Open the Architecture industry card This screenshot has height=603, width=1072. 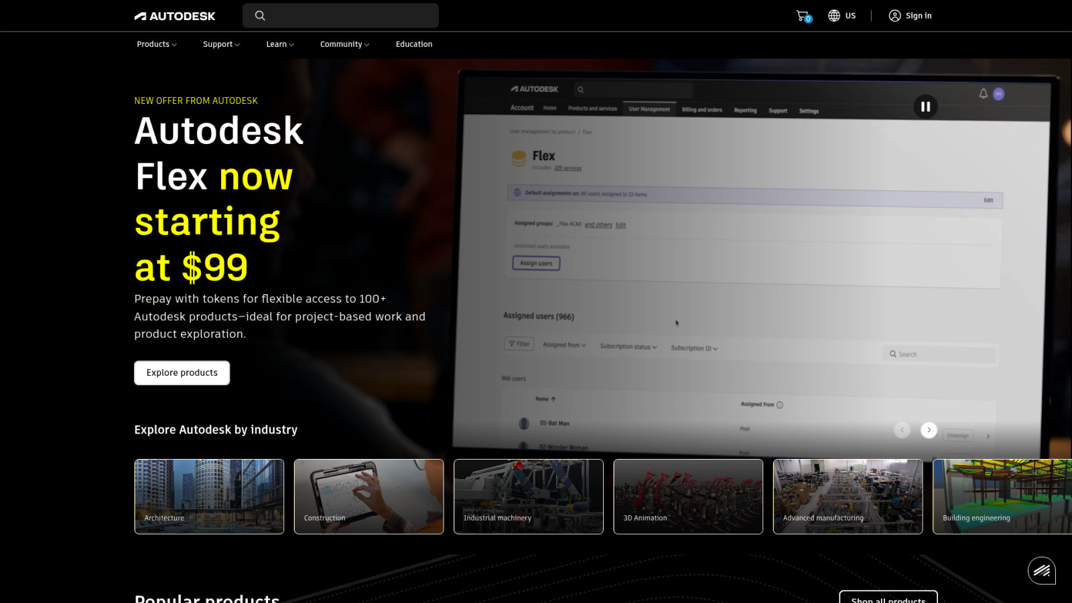(209, 496)
